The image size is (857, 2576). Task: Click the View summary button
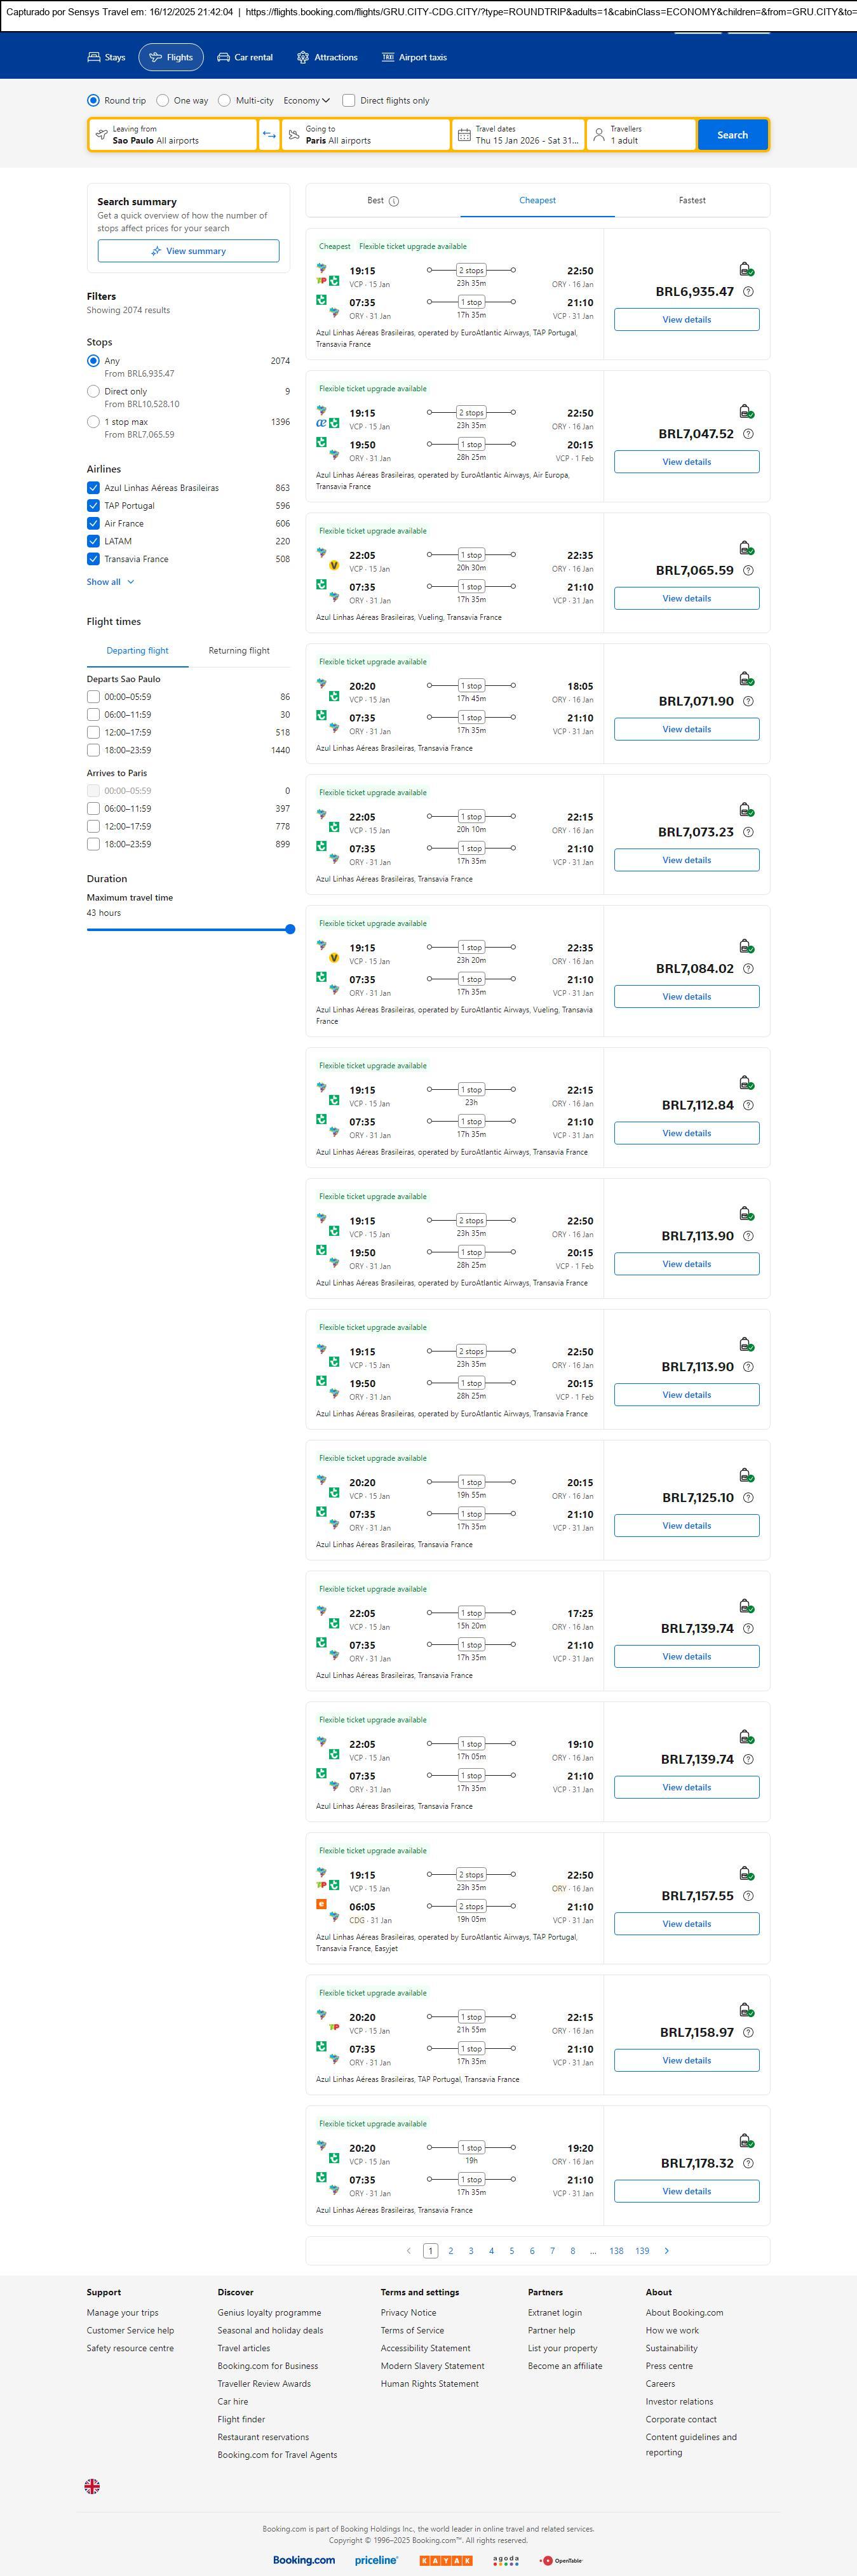pyautogui.click(x=188, y=251)
